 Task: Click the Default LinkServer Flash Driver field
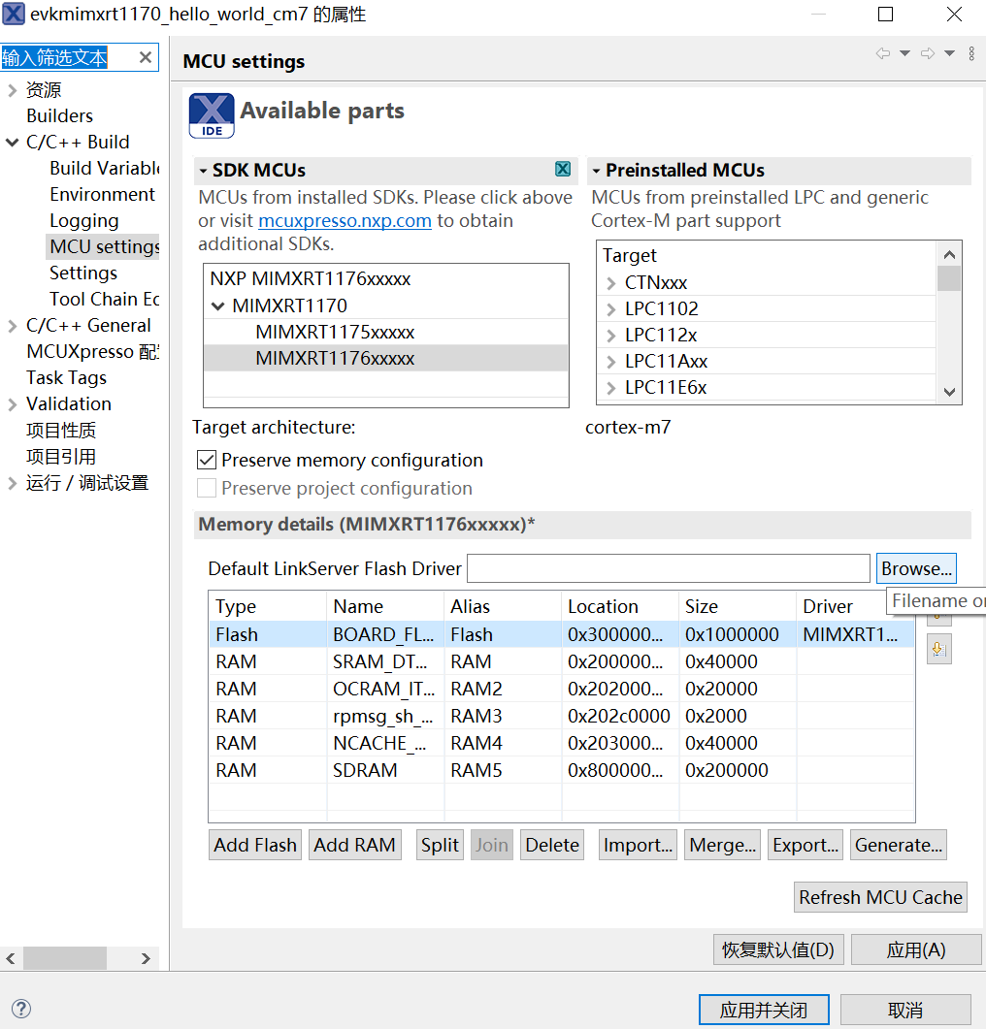[668, 567]
